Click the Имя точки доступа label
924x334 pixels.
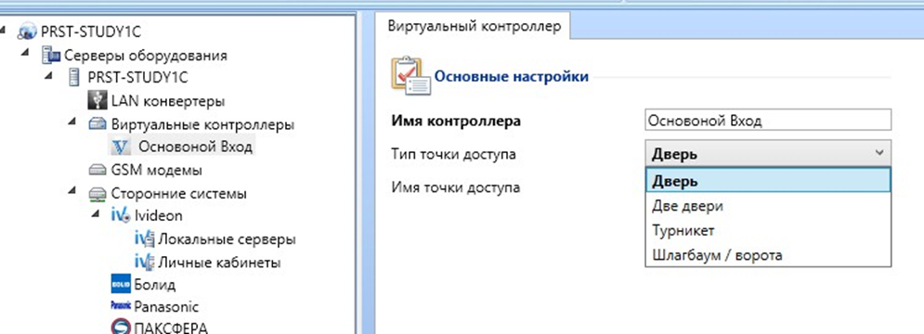click(x=455, y=187)
